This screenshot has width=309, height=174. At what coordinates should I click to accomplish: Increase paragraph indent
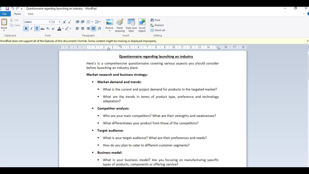click(x=83, y=22)
